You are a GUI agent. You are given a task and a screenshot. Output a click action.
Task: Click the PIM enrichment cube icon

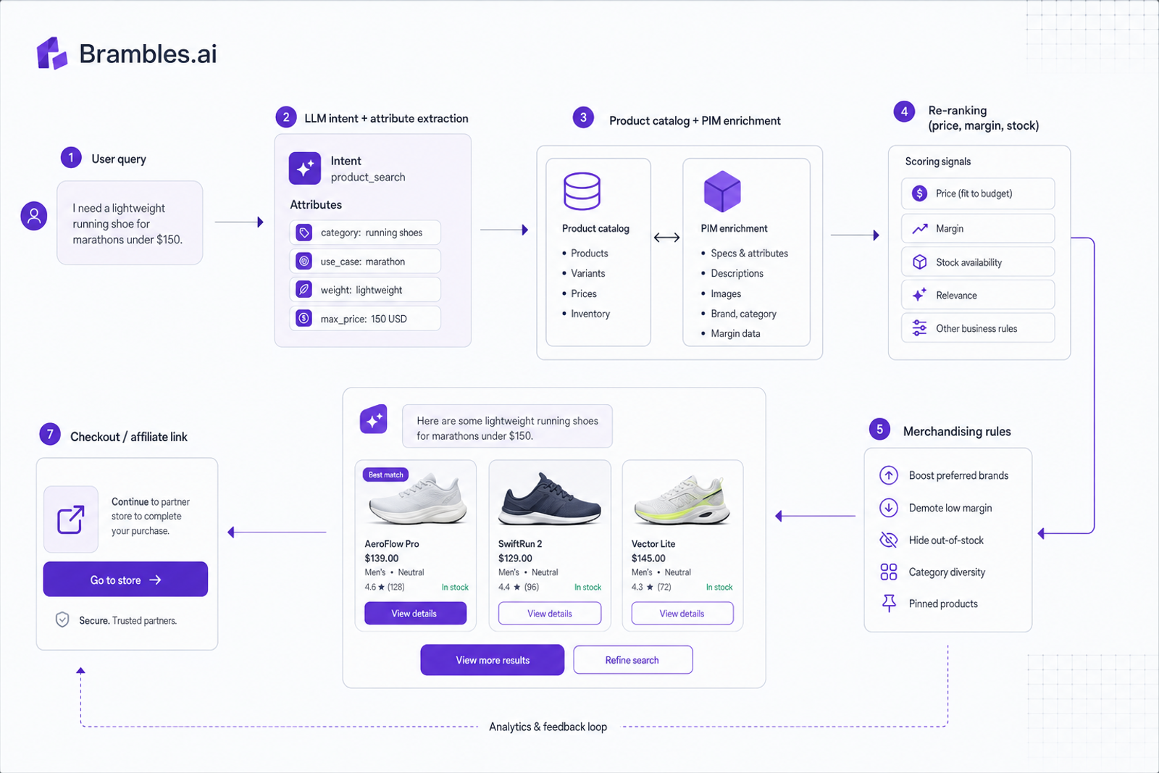(x=722, y=192)
